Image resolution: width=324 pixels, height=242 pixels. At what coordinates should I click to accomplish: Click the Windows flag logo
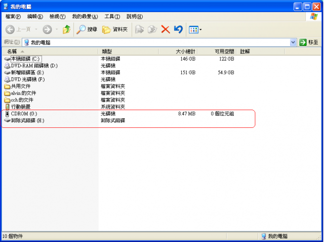[x=314, y=17]
